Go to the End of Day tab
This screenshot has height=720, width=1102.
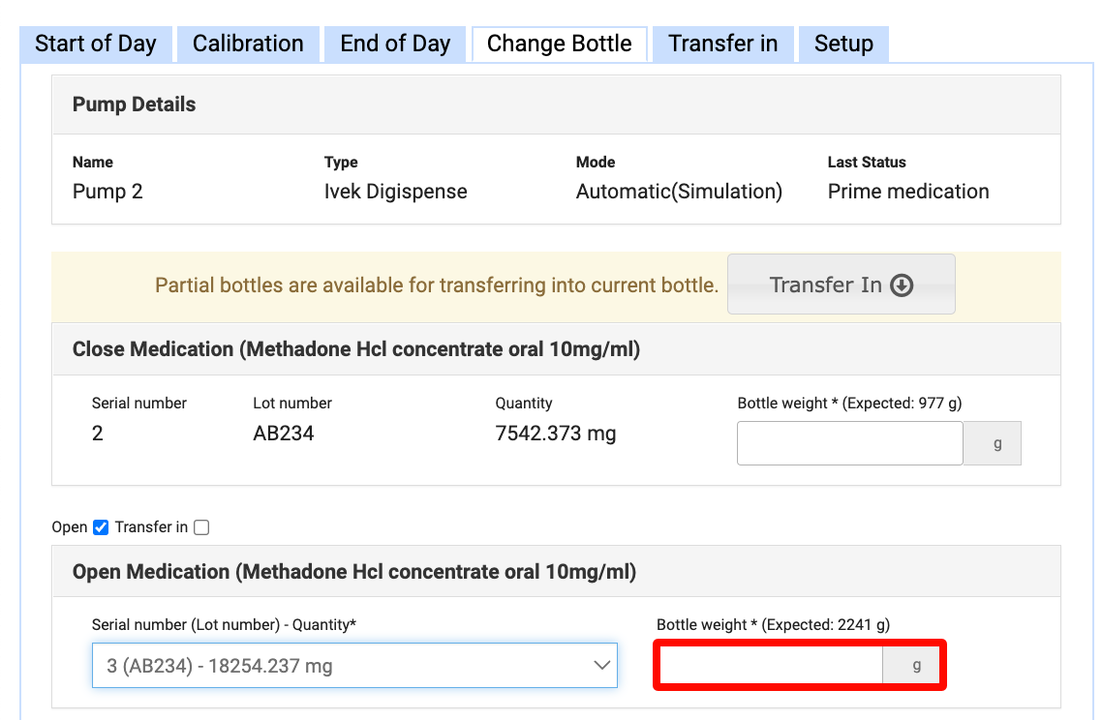tap(395, 45)
